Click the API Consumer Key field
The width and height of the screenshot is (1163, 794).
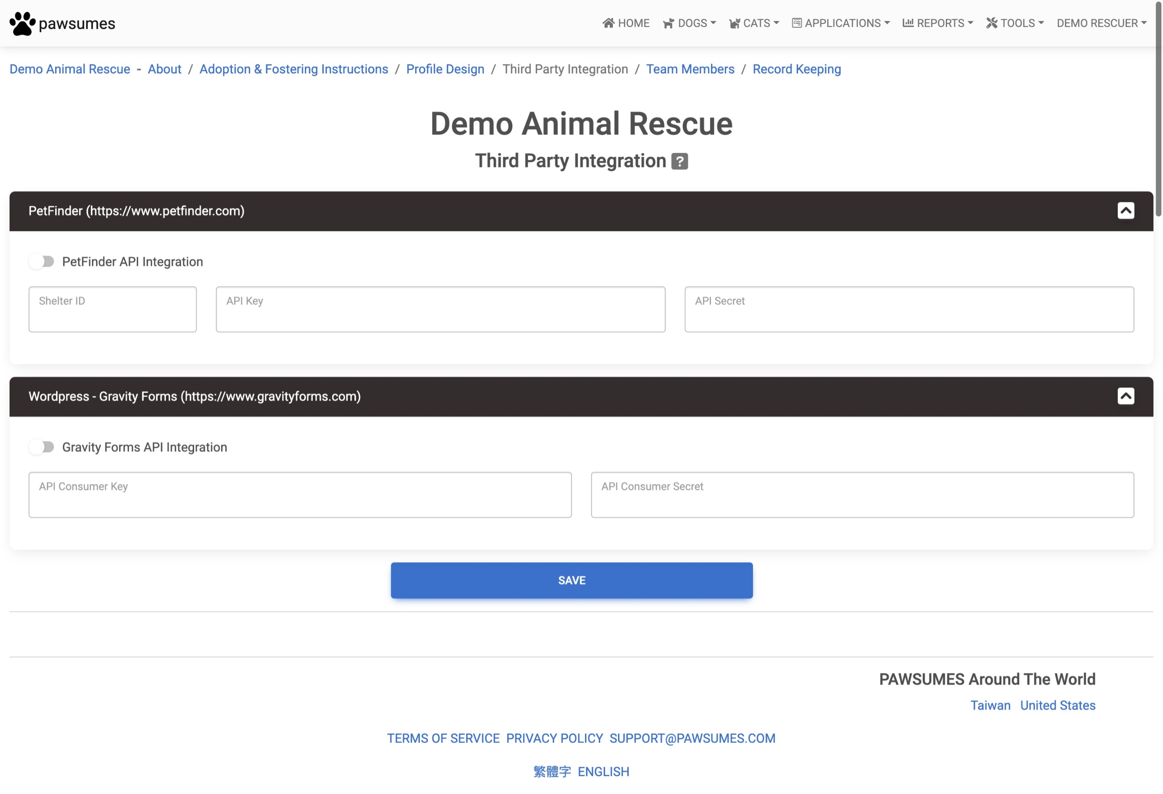(300, 495)
